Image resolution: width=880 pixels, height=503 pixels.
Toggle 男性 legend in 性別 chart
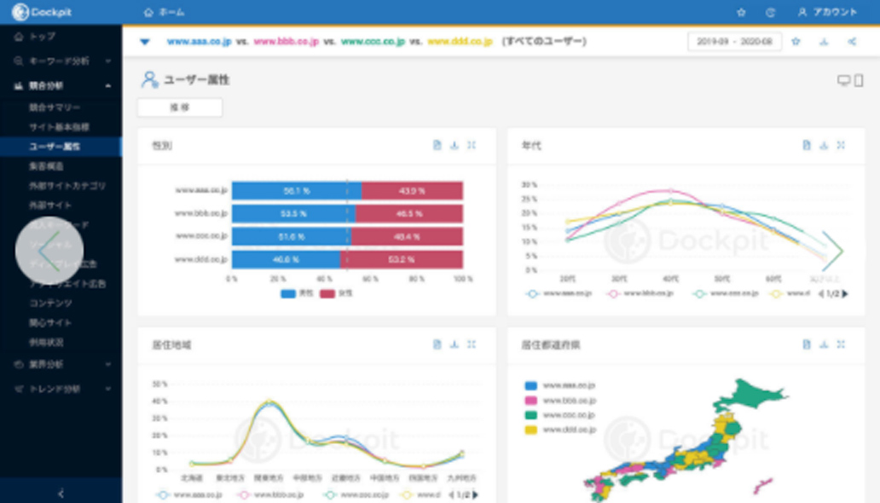coord(297,293)
